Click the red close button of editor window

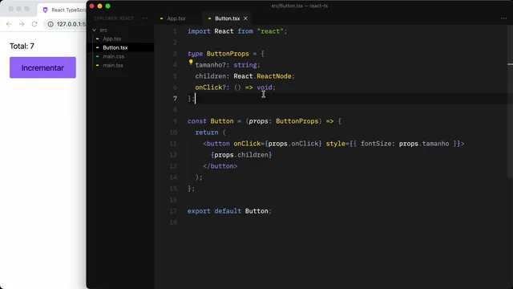(x=92, y=6)
